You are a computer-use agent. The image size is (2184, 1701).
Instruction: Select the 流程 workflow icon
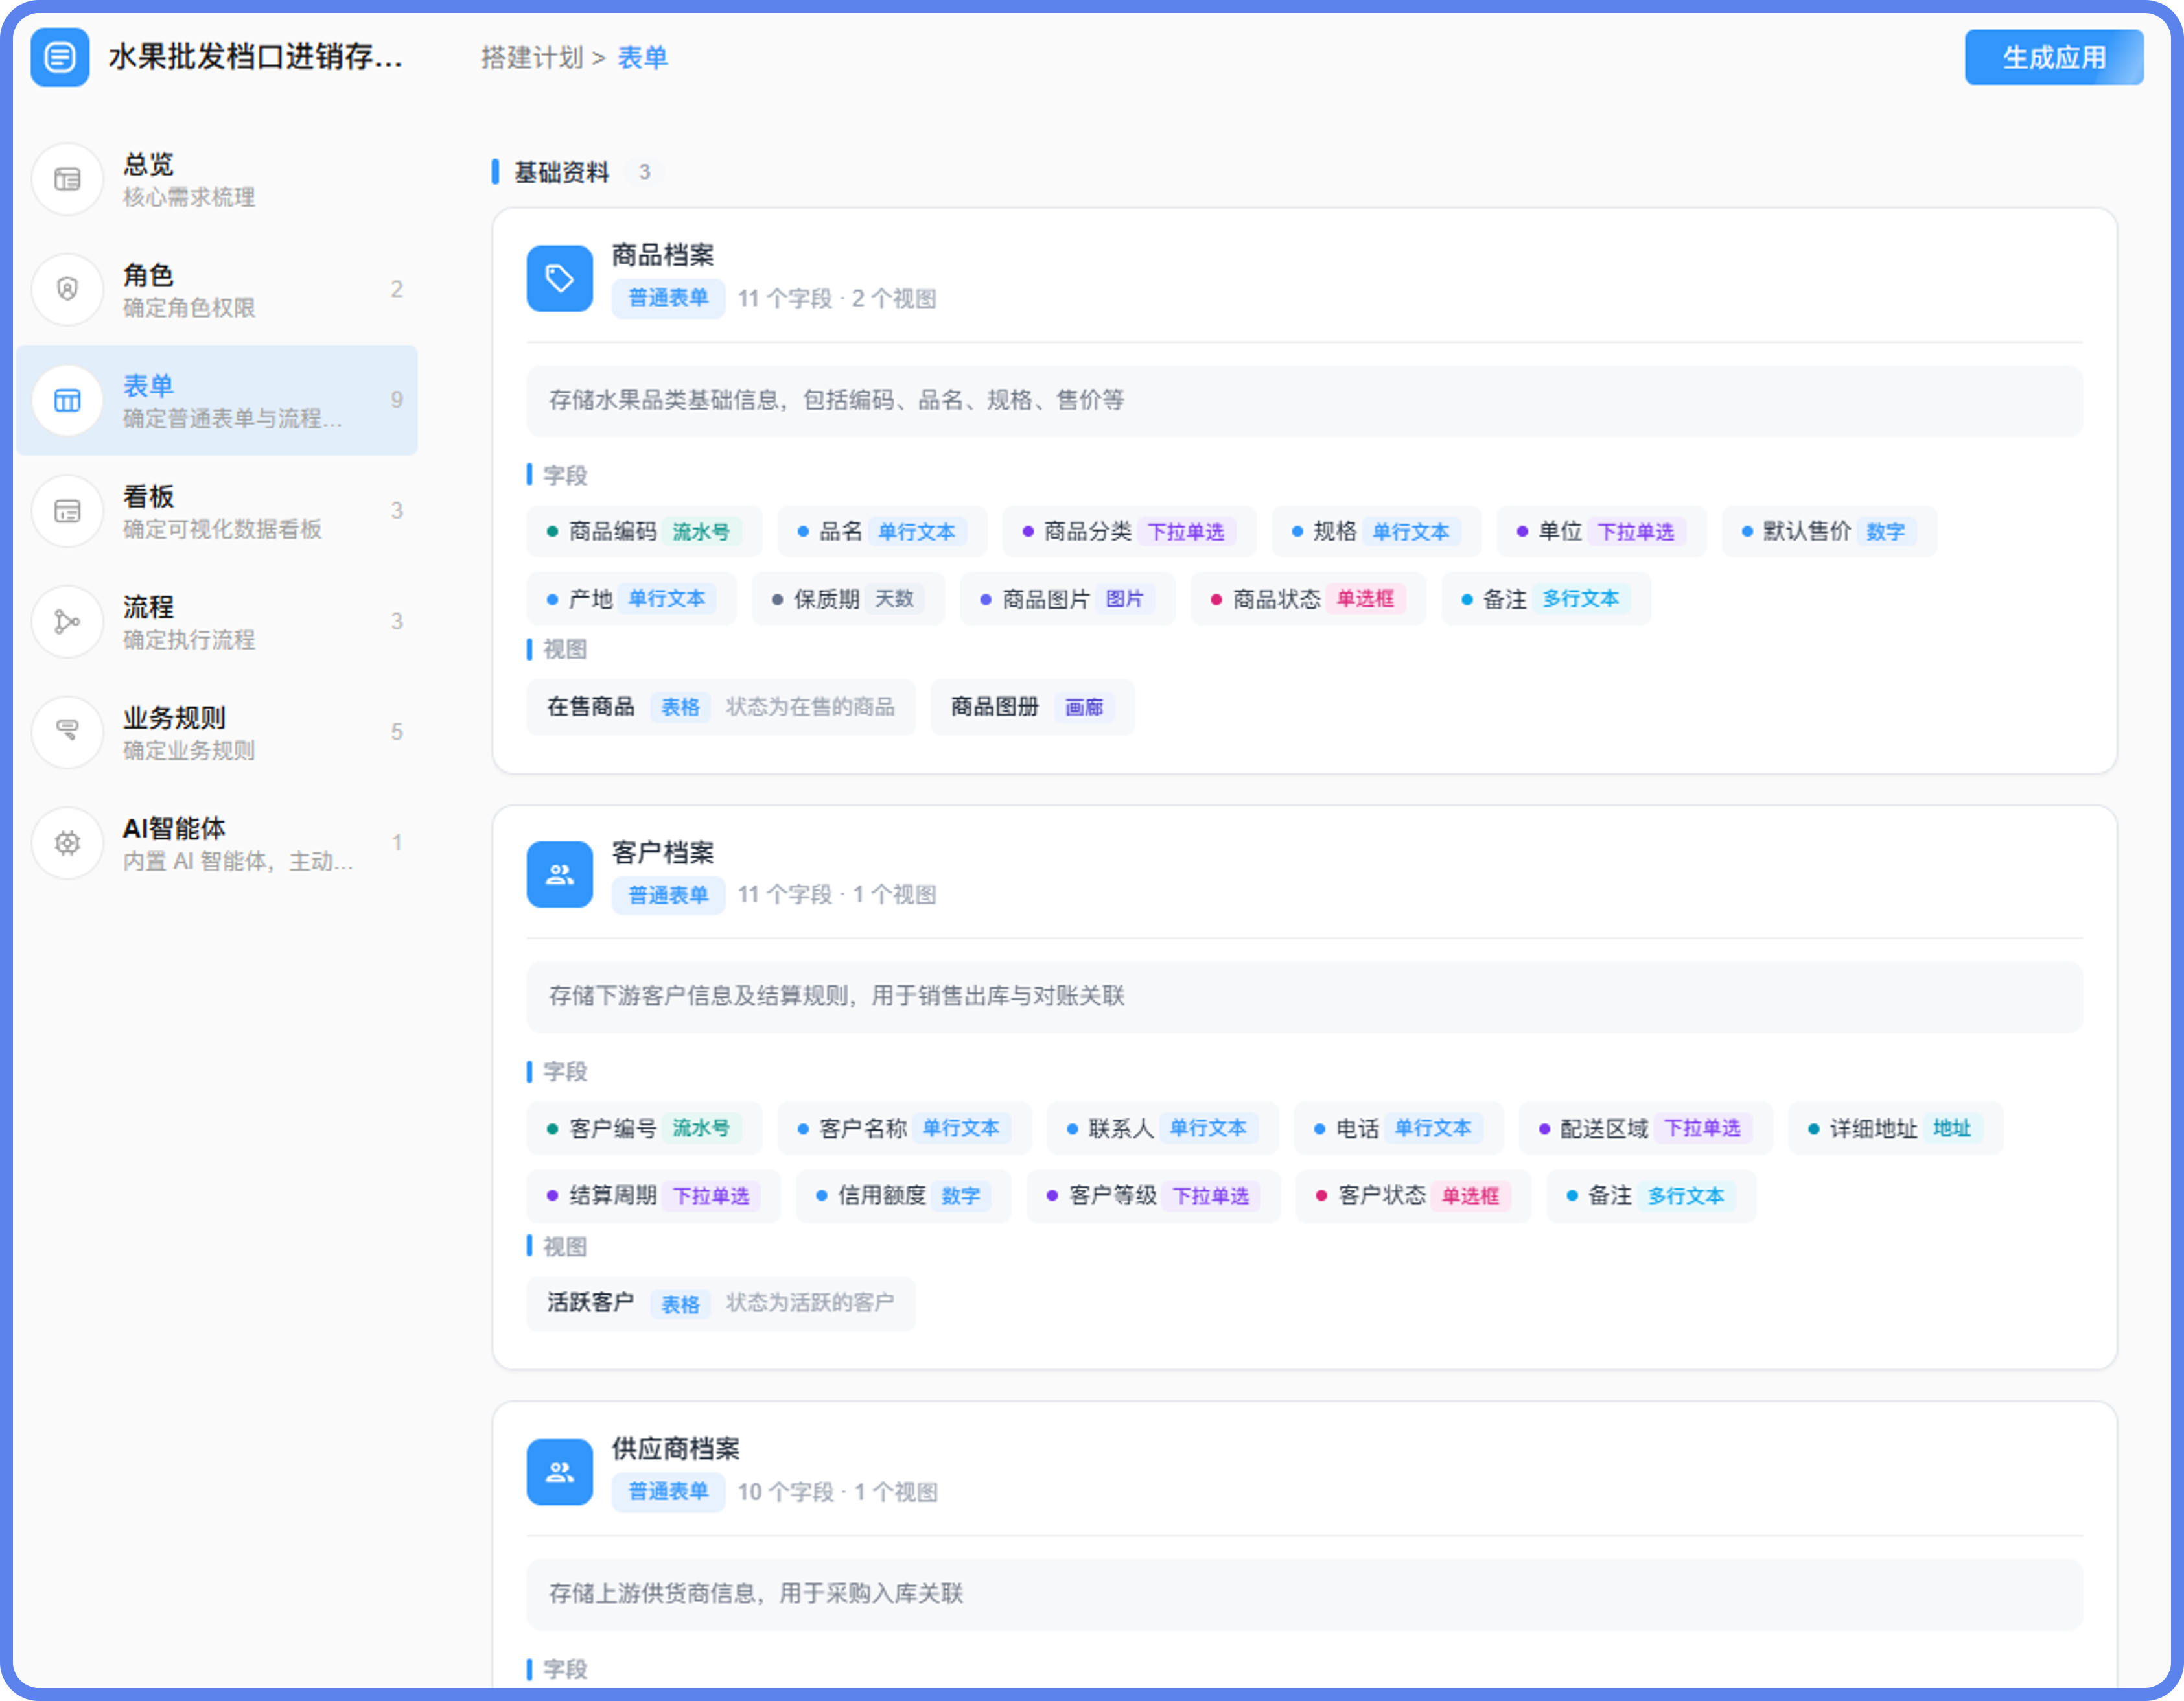tap(67, 622)
